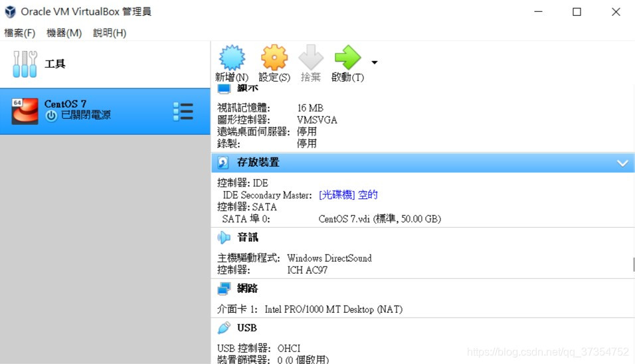Click the Display section monitor icon

(224, 88)
